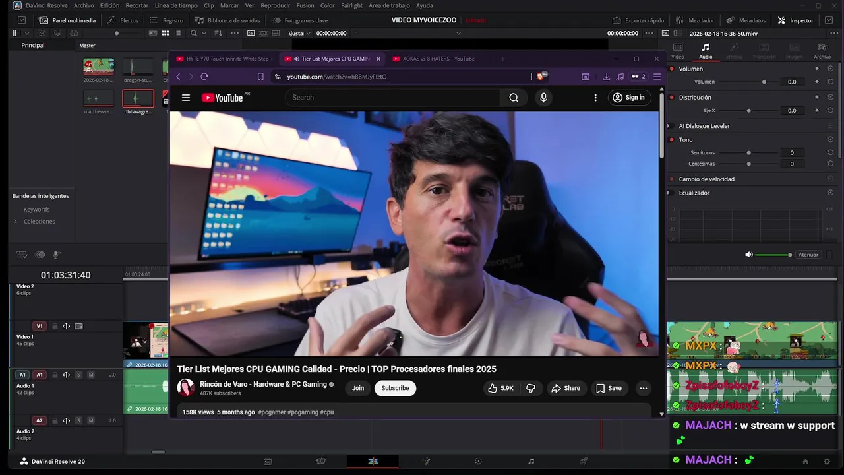Open the Metadatos panel
The image size is (844, 475).
coord(746,20)
